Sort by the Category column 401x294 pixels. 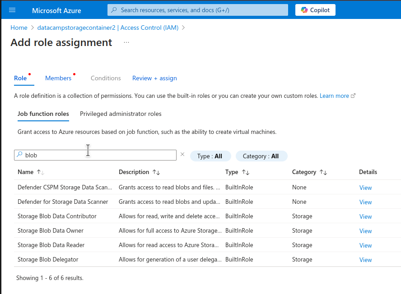point(309,172)
